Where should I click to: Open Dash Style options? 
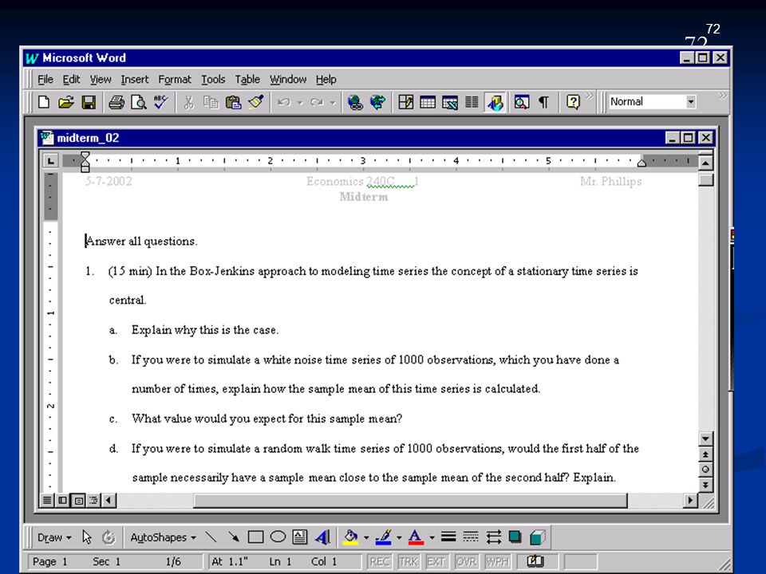click(471, 537)
